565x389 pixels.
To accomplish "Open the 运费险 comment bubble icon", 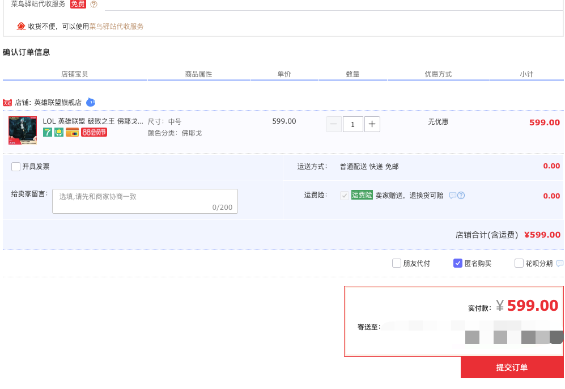I will pos(453,196).
